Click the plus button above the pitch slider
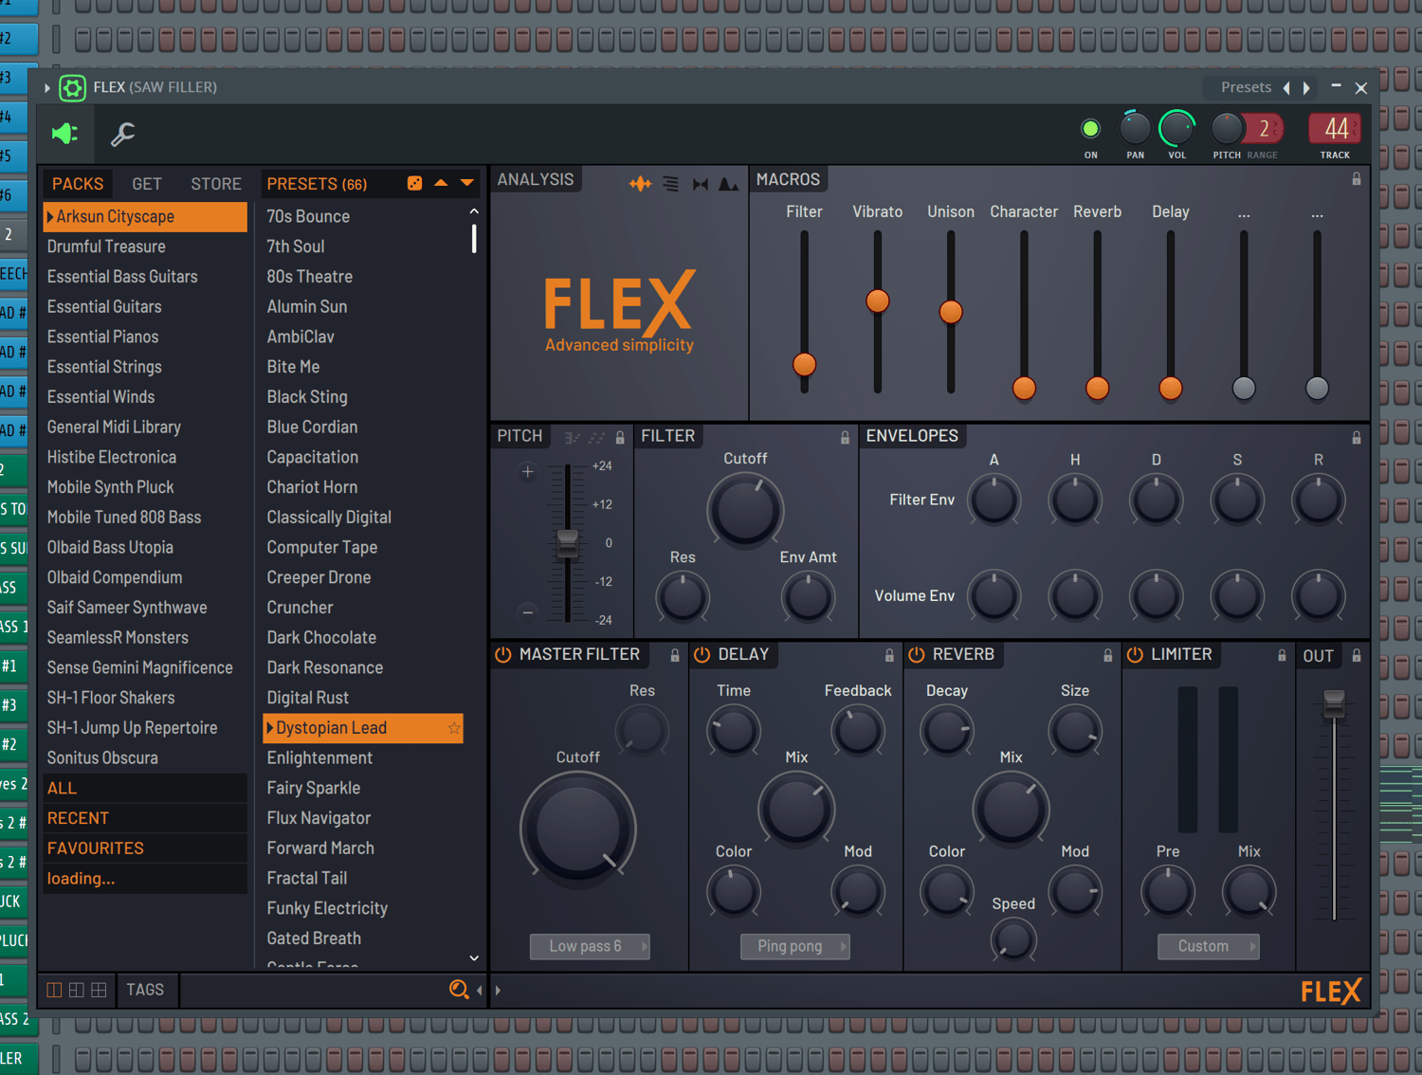The image size is (1422, 1075). [x=527, y=472]
